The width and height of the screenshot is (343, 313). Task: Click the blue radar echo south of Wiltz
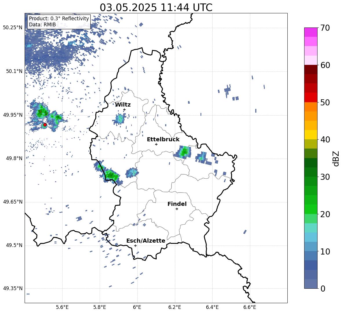(119, 119)
